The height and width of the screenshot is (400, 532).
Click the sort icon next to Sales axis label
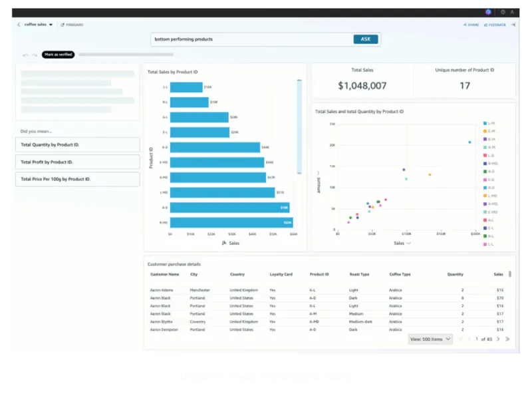(x=224, y=243)
